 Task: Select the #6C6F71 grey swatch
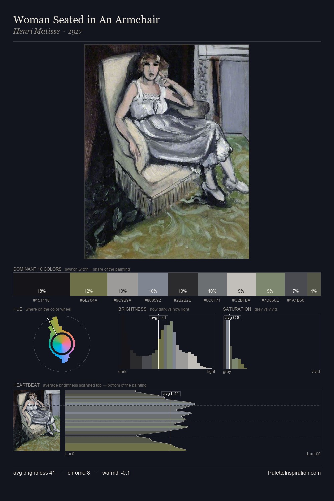[212, 284]
